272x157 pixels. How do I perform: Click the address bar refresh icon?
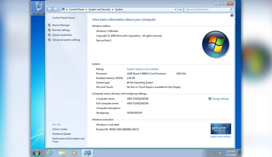click(180, 9)
